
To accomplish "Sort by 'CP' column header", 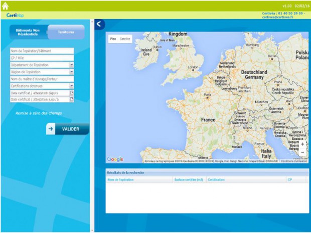I will (x=296, y=180).
